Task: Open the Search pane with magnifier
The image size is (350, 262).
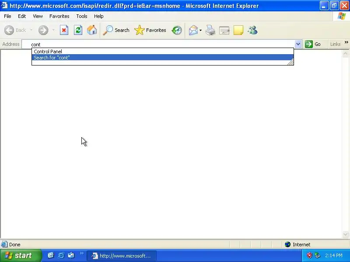Action: coord(116,30)
